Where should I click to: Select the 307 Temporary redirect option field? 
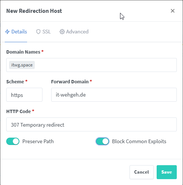tap(91, 124)
